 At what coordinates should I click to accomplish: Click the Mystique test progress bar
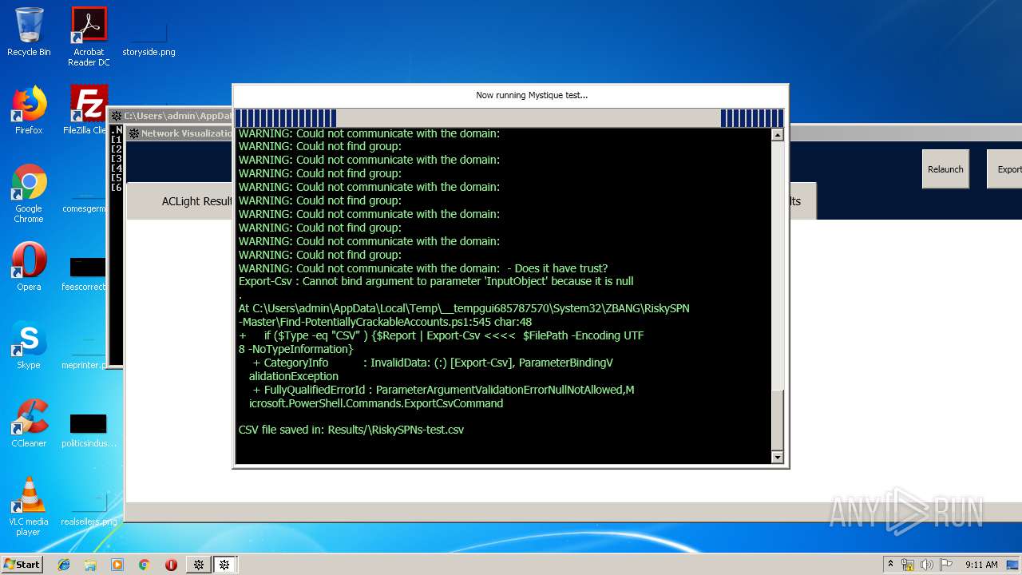[x=510, y=118]
